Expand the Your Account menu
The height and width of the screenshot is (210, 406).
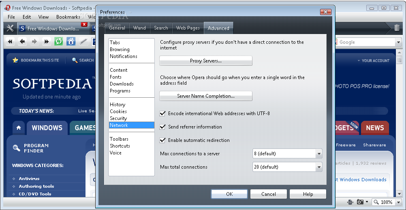373,60
